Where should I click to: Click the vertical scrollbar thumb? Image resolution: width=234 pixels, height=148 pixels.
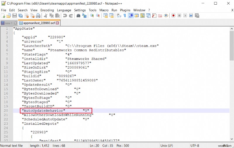[x=232, y=46]
